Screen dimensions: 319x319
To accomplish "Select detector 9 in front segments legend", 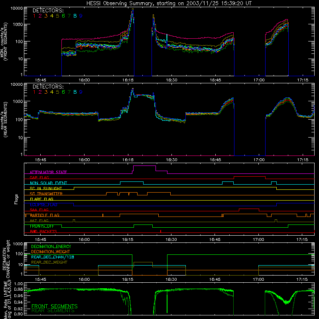I will pyautogui.click(x=81, y=16).
